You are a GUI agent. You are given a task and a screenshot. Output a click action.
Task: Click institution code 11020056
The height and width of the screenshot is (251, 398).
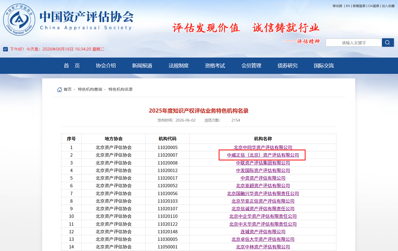click(x=168, y=193)
